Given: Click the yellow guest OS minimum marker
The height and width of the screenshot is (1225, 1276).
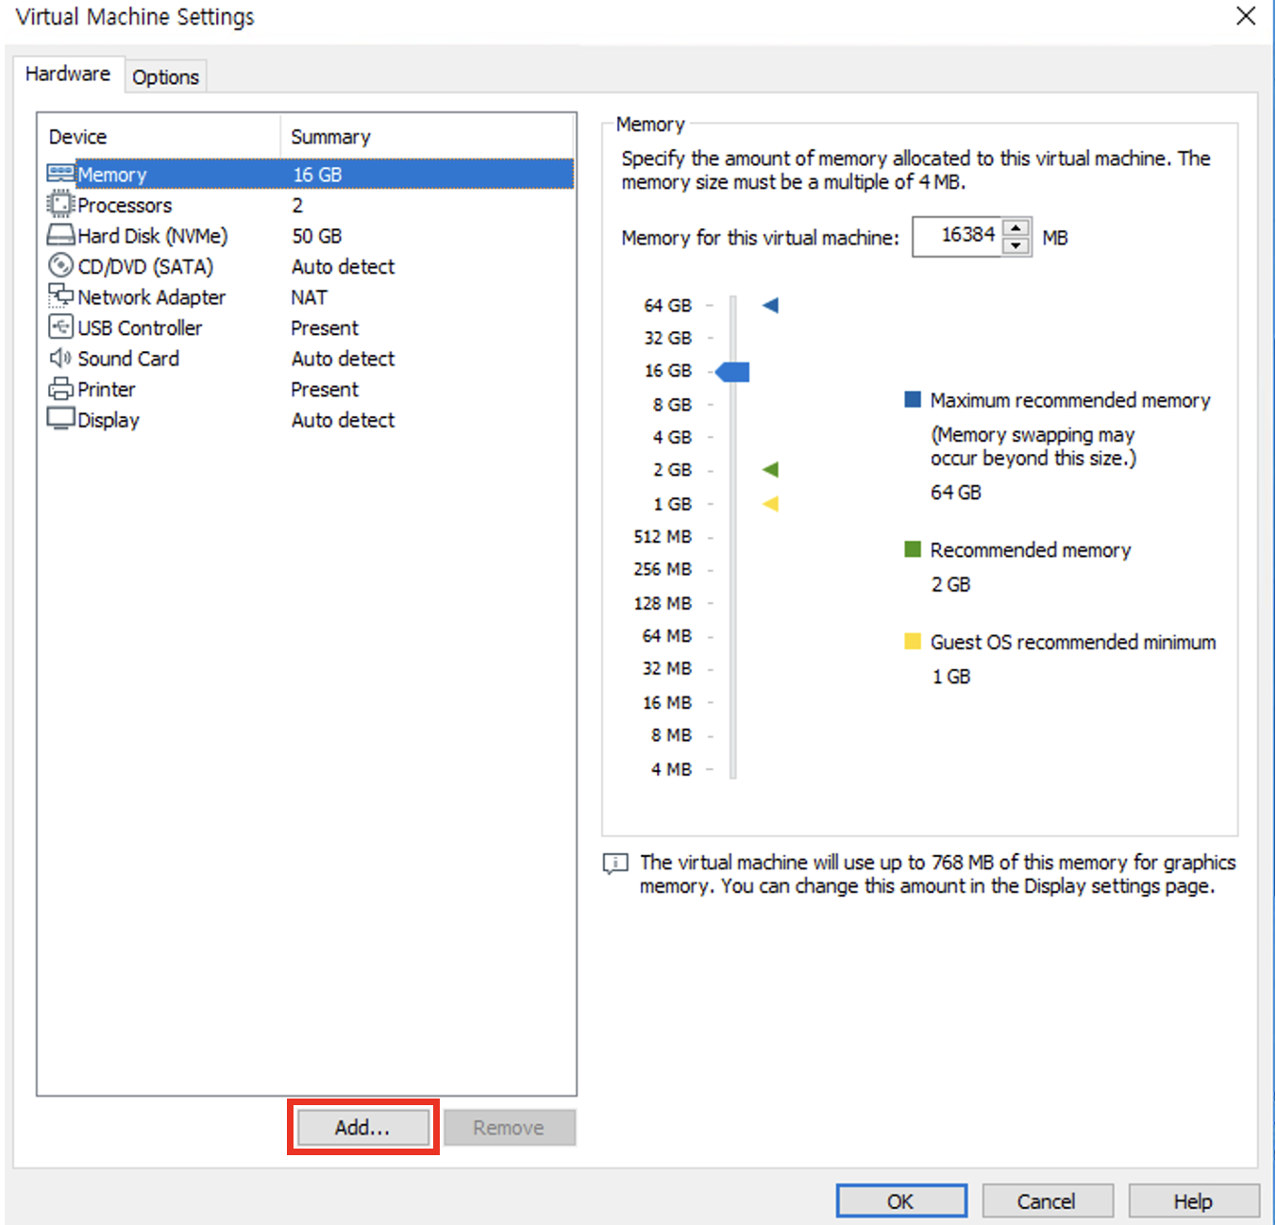Looking at the screenshot, I should 770,503.
